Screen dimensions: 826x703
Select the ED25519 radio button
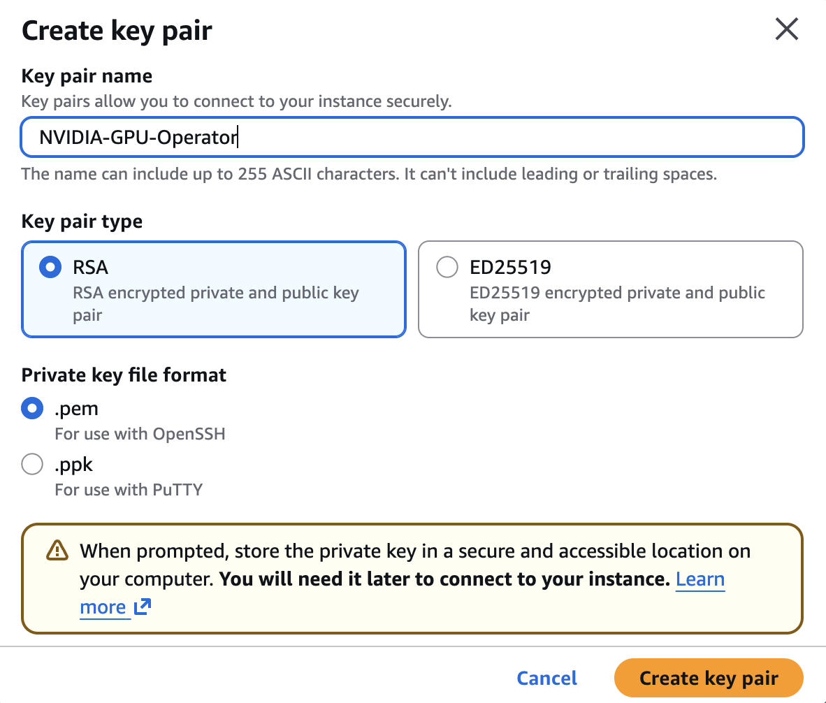tap(447, 267)
